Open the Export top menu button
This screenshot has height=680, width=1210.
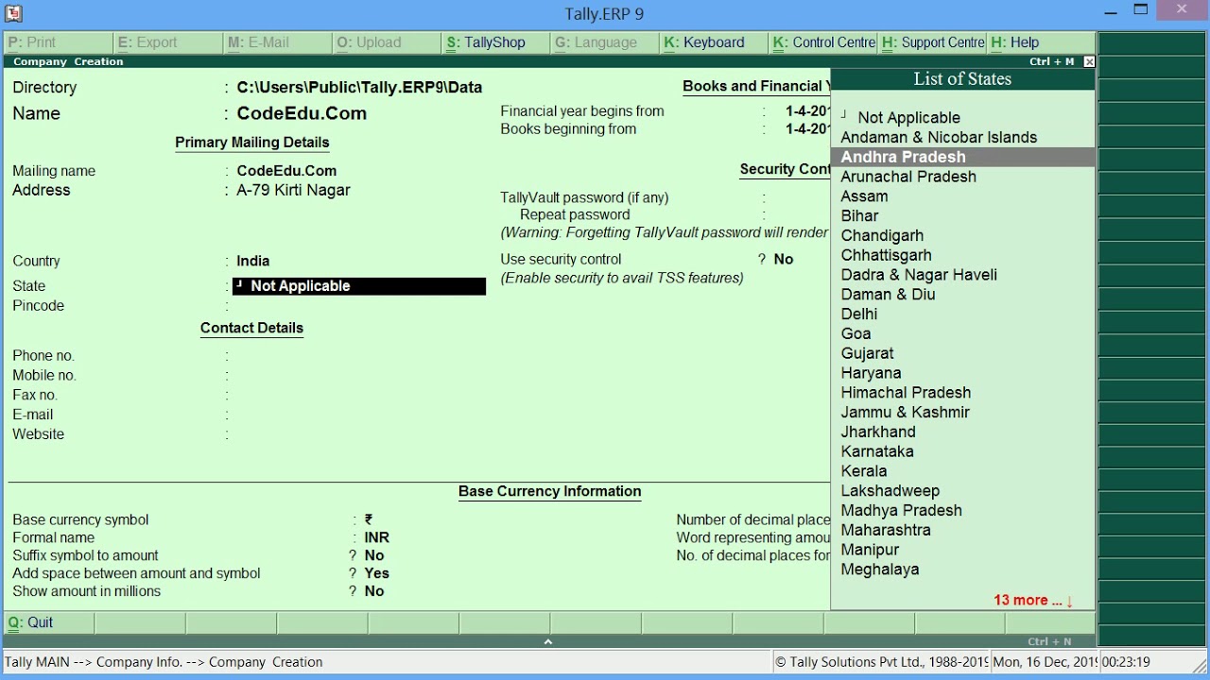[x=167, y=42]
